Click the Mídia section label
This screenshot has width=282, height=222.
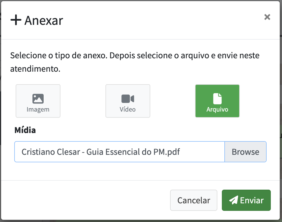pos(25,130)
